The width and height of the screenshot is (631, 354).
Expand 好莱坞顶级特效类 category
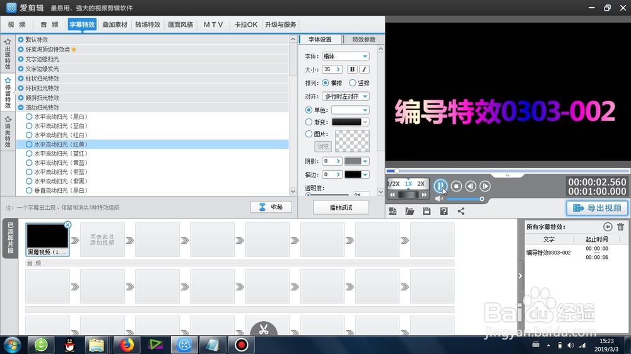tap(21, 49)
